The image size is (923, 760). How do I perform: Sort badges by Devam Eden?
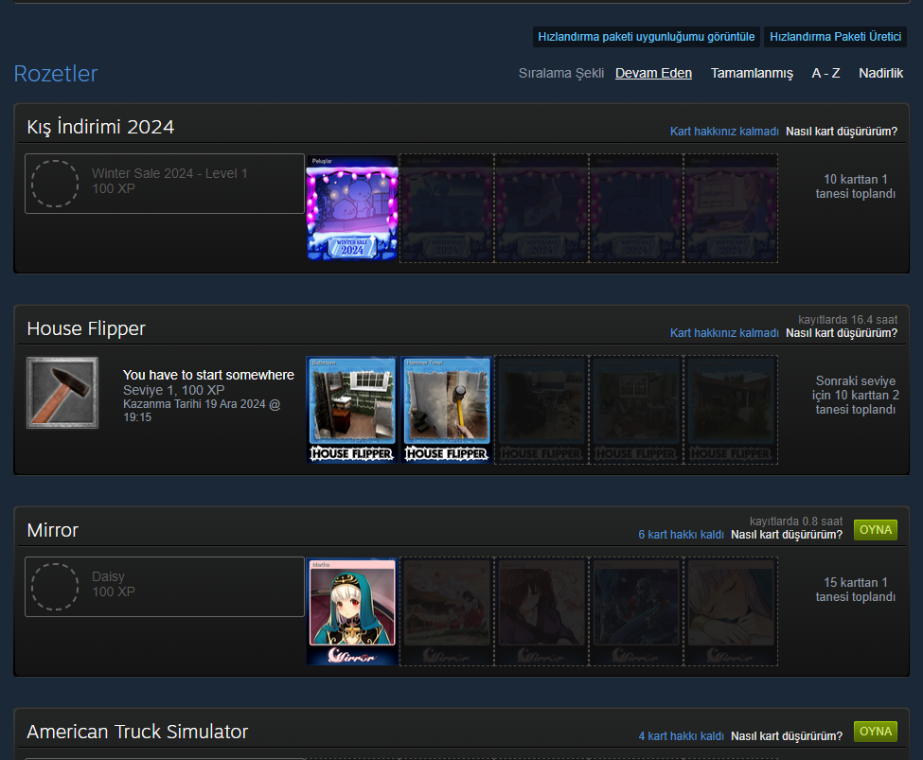(x=653, y=73)
